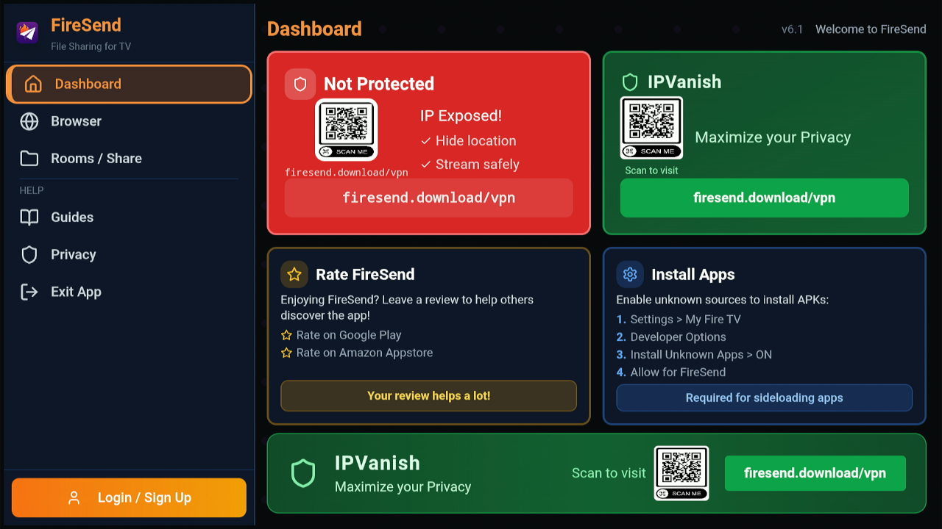Click green firesend.download/vpn button in top IPVanish card
942x529 pixels.
pyautogui.click(x=764, y=198)
